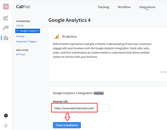Open the analytics reports icon in left rail
Viewport: 167px width, 130px height.
pyautogui.click(x=6, y=18)
